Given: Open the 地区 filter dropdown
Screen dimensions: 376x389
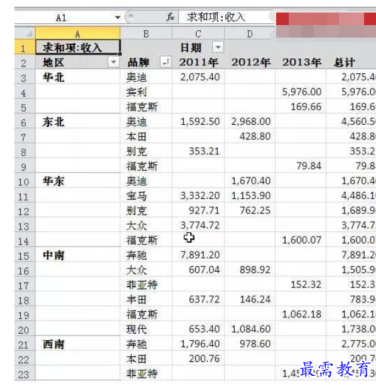Looking at the screenshot, I should point(114,61).
